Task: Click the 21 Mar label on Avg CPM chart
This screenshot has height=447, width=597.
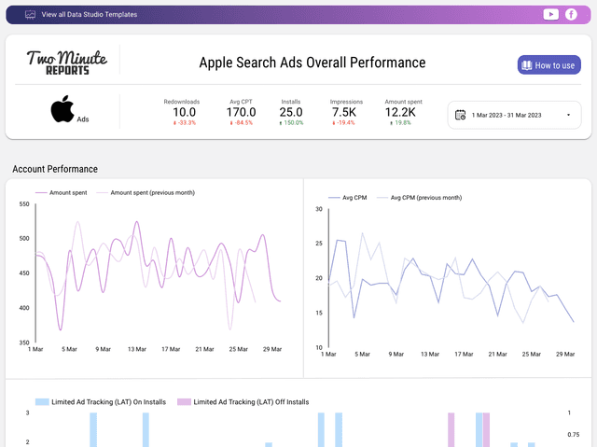Action: tap(497, 354)
